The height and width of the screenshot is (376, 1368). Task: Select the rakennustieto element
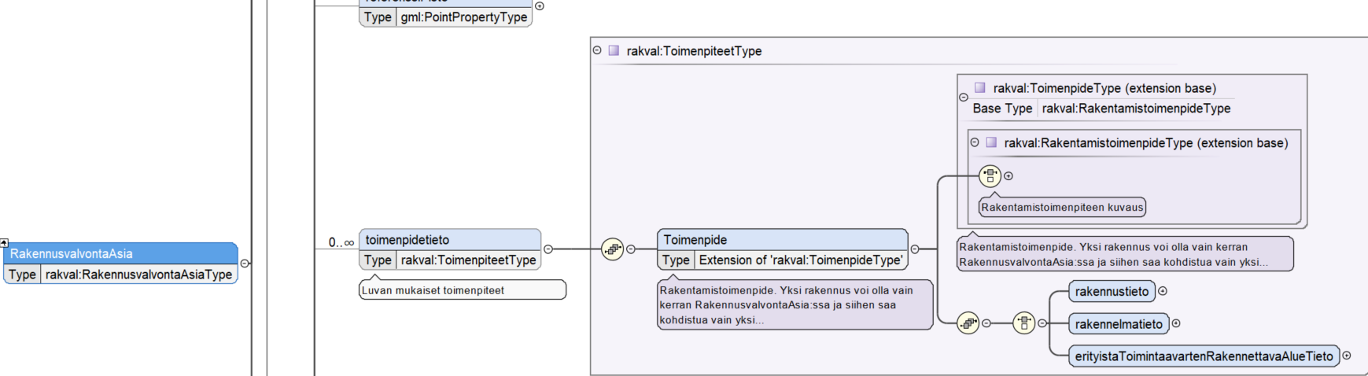[x=1112, y=292]
